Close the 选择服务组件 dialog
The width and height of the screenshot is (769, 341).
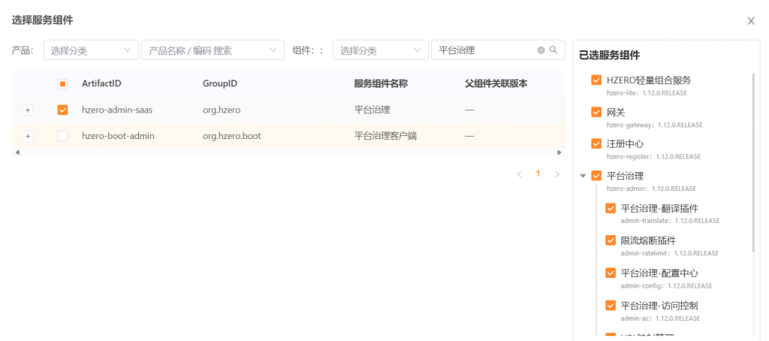[750, 21]
